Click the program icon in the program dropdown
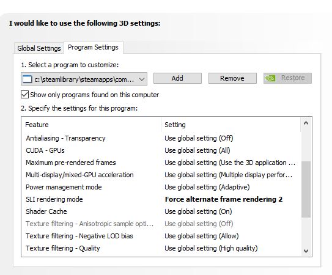Image resolution: width=332 pixels, height=275 pixels. click(x=28, y=79)
